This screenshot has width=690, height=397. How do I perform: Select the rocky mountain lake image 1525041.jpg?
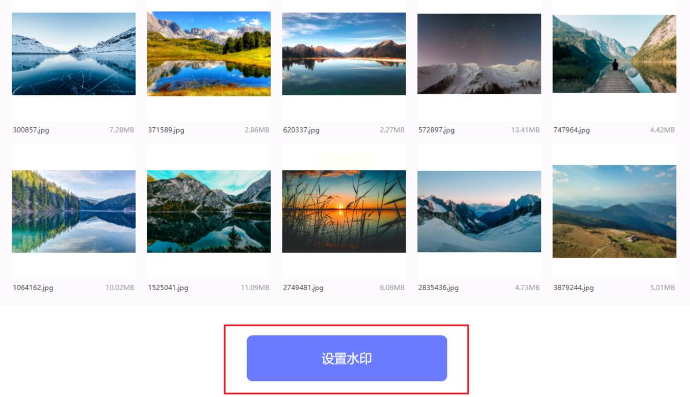tap(209, 211)
